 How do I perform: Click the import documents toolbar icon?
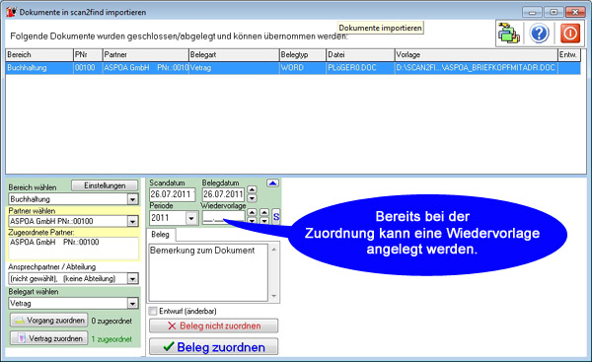pos(509,34)
